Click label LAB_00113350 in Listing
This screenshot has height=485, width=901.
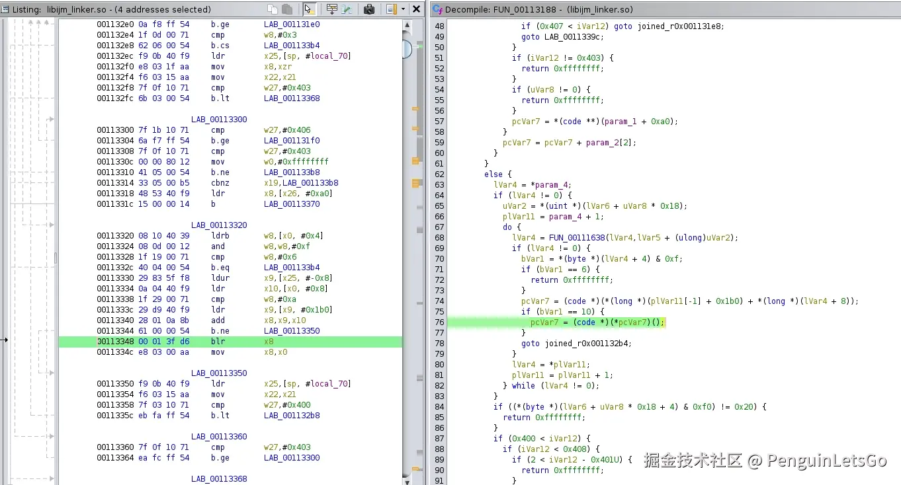tap(219, 373)
